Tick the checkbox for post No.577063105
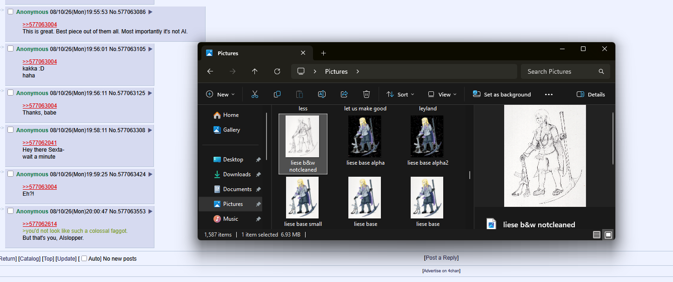The width and height of the screenshot is (673, 282). pos(11,49)
